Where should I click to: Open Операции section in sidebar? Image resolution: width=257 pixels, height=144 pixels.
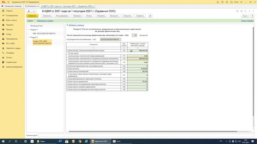10,53
